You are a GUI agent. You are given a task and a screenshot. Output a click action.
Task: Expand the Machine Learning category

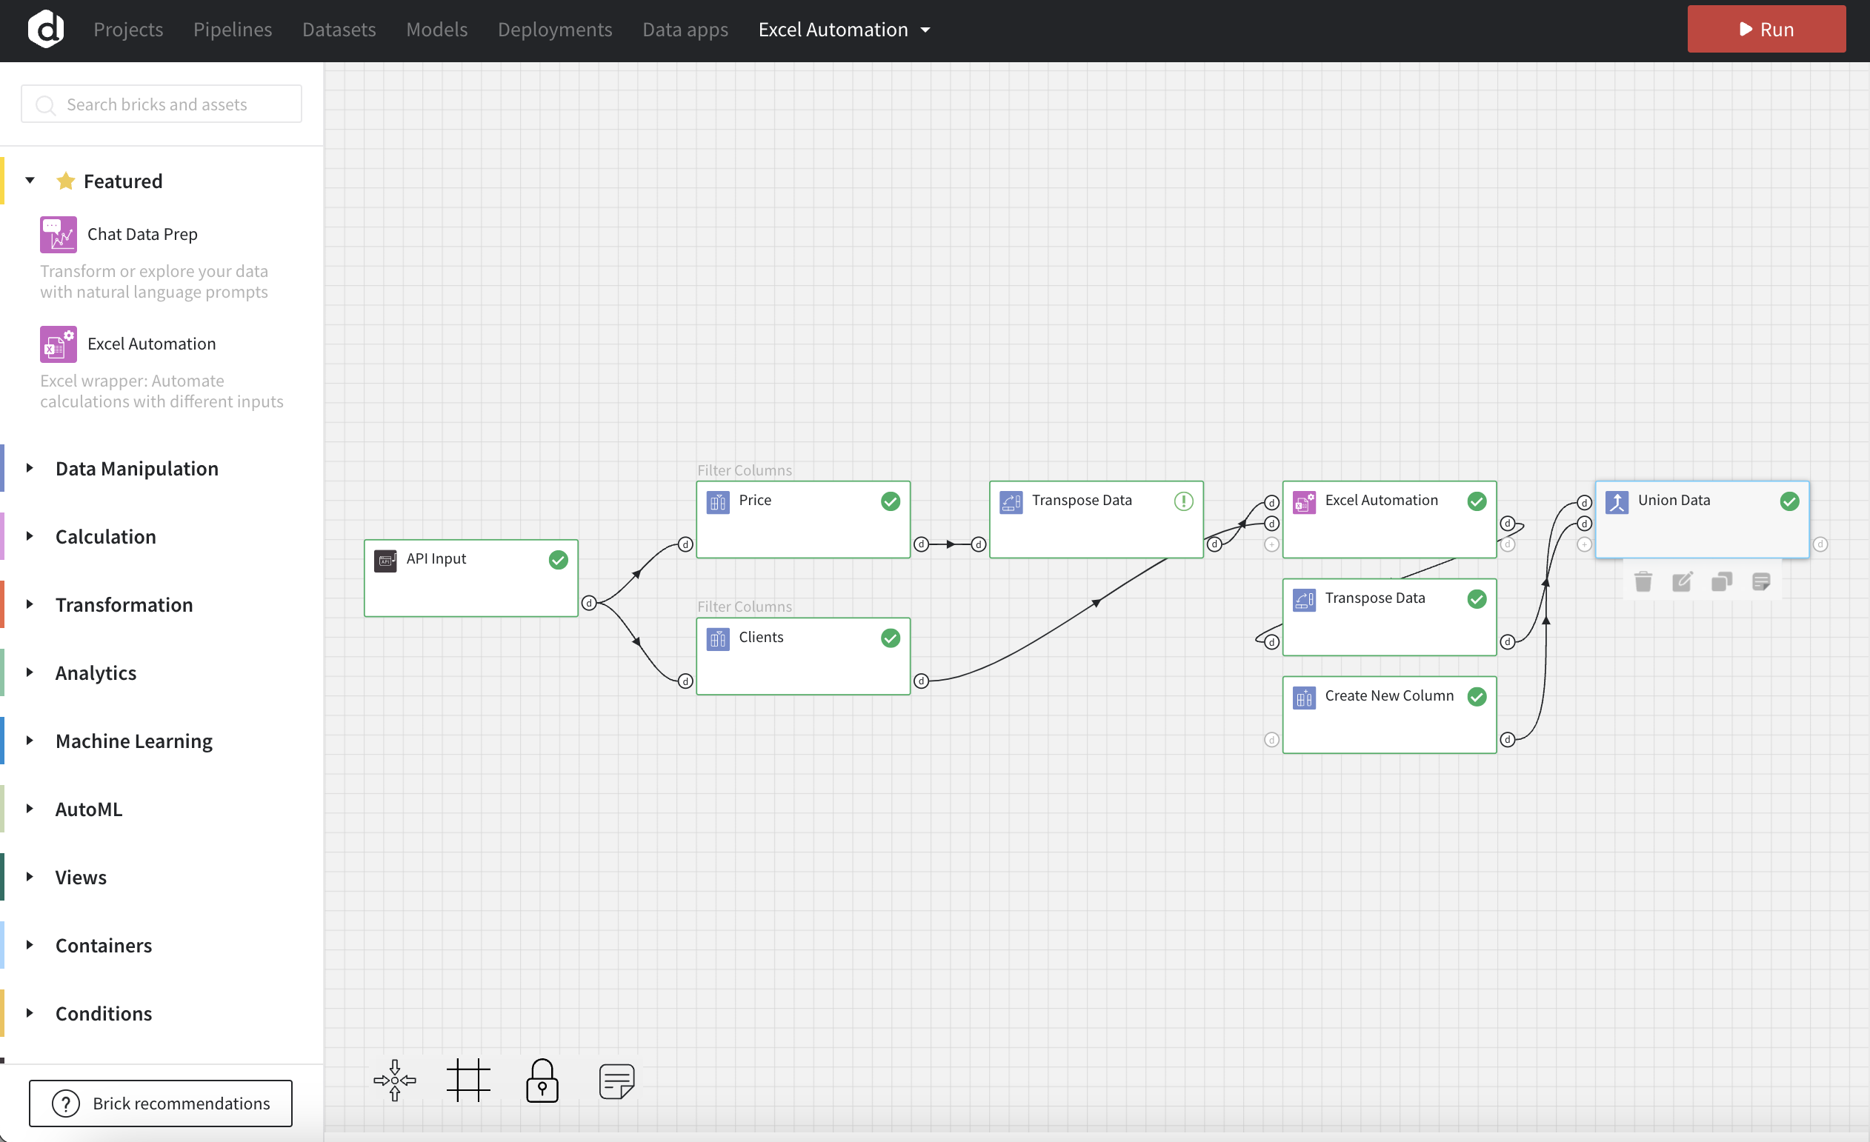(30, 741)
